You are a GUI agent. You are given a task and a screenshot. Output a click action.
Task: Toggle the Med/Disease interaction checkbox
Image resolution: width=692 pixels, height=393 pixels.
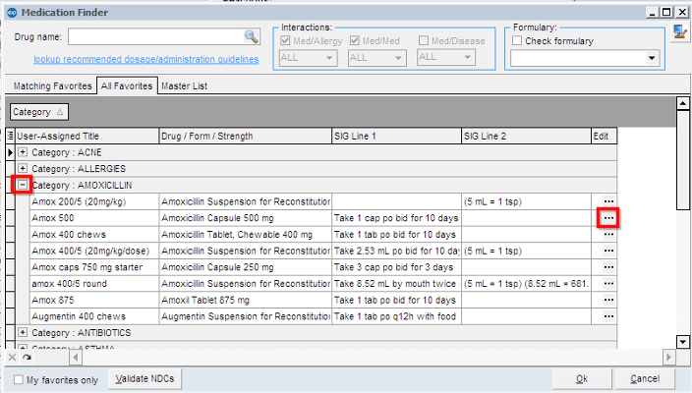424,40
